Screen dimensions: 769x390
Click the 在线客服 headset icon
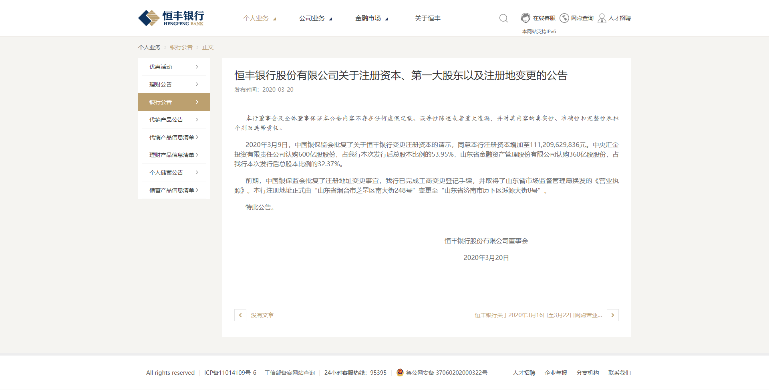click(x=525, y=18)
